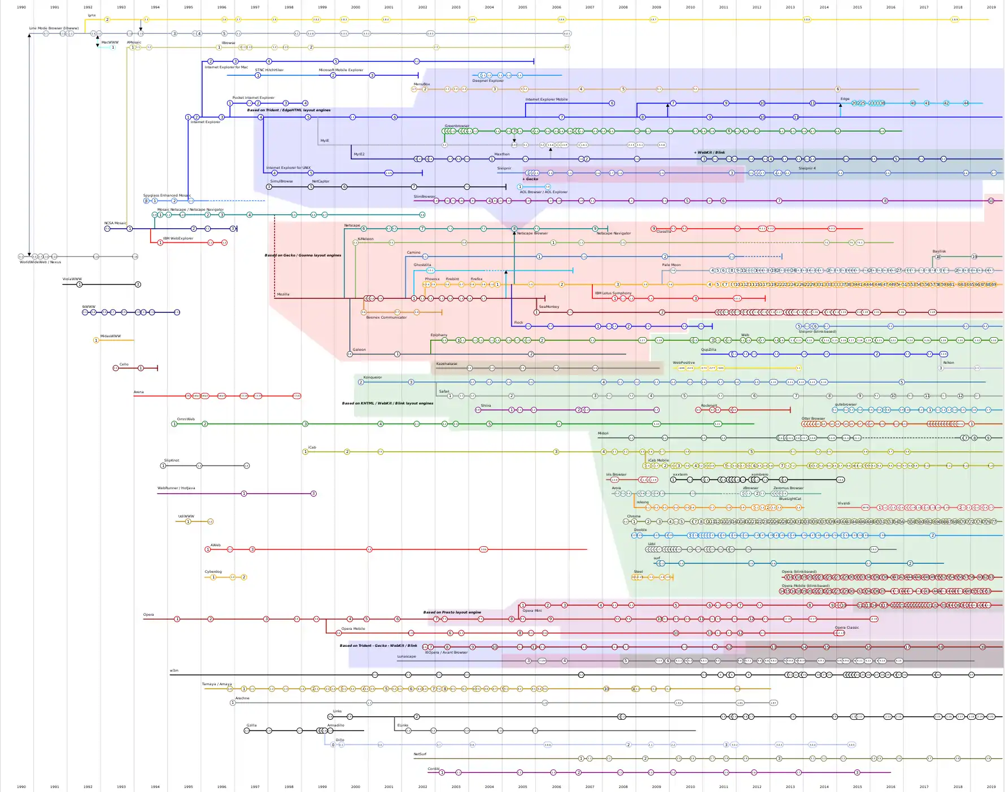
Task: Click the Pale Moon label
Action: [671, 265]
